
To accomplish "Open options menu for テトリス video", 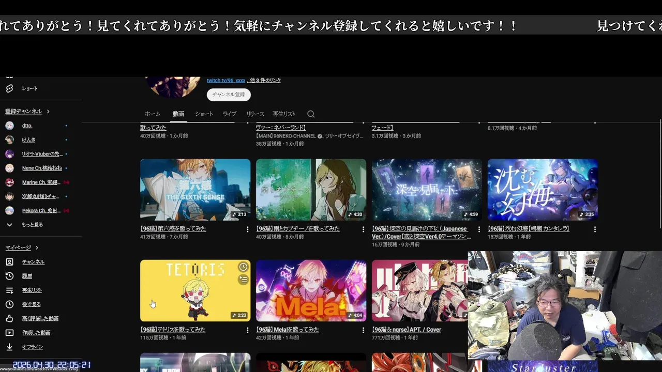I will click(247, 330).
